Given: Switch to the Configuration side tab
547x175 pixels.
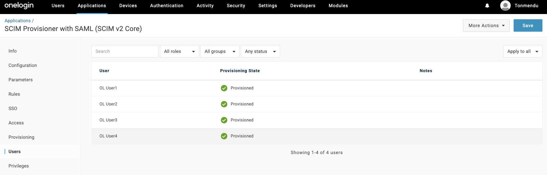Looking at the screenshot, I should [23, 65].
